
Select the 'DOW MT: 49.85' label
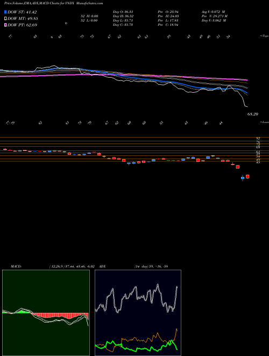tap(23, 19)
